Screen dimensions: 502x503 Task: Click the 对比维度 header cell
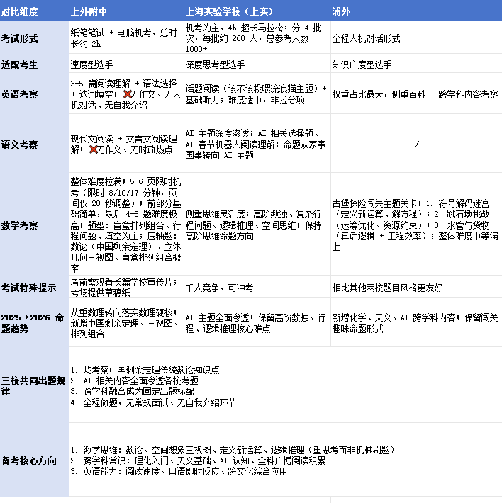coord(34,11)
